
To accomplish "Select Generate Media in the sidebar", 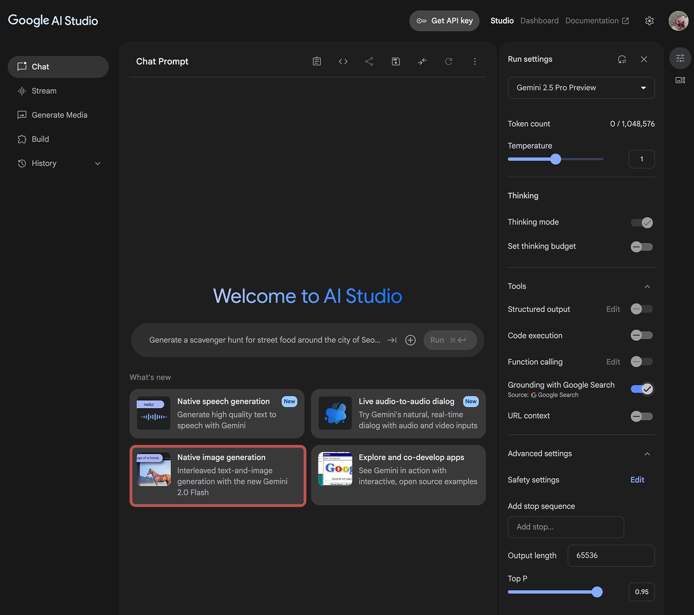I will [58, 115].
